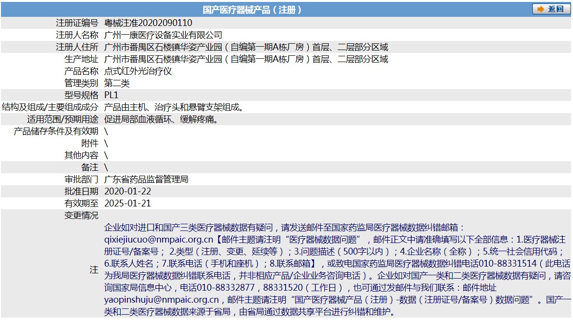The height and width of the screenshot is (320, 573).
Task: Select registrant name 广州一康医疗设备实业有限公司
Action: [163, 35]
